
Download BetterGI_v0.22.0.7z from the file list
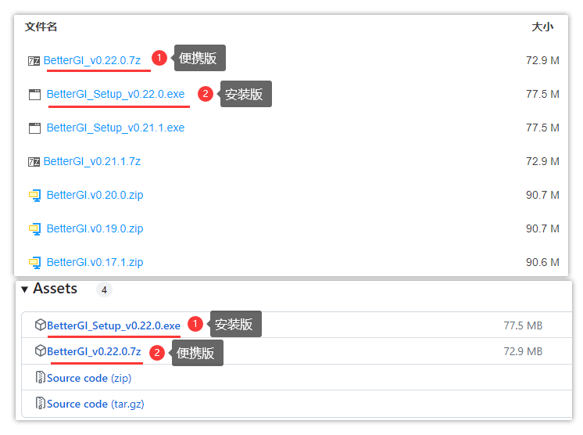[x=92, y=60]
